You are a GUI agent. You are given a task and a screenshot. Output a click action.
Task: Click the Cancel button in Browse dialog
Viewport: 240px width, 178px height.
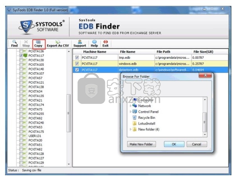[197, 144]
